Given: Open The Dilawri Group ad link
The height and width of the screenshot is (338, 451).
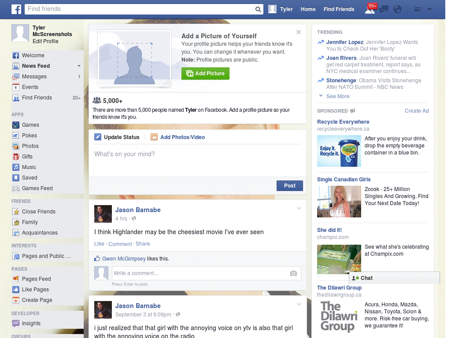Looking at the screenshot, I should pyautogui.click(x=339, y=288).
